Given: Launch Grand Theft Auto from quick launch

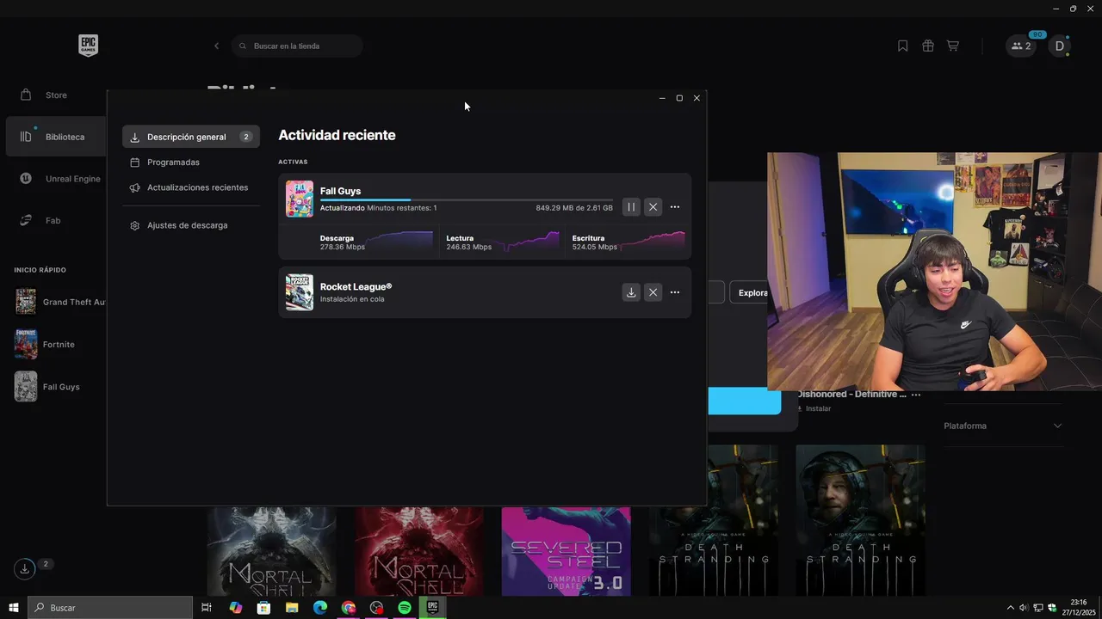Looking at the screenshot, I should (59, 302).
